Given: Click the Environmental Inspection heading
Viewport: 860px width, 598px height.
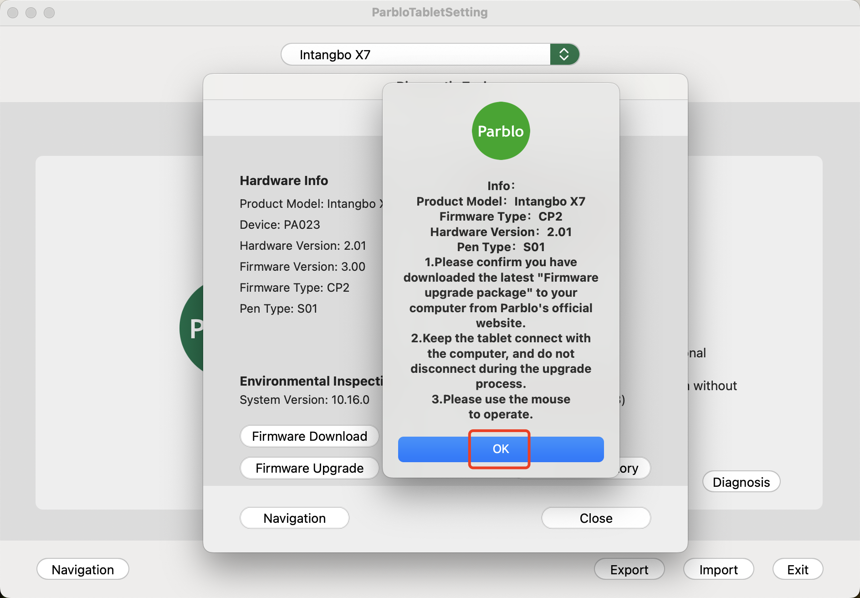Looking at the screenshot, I should 312,381.
